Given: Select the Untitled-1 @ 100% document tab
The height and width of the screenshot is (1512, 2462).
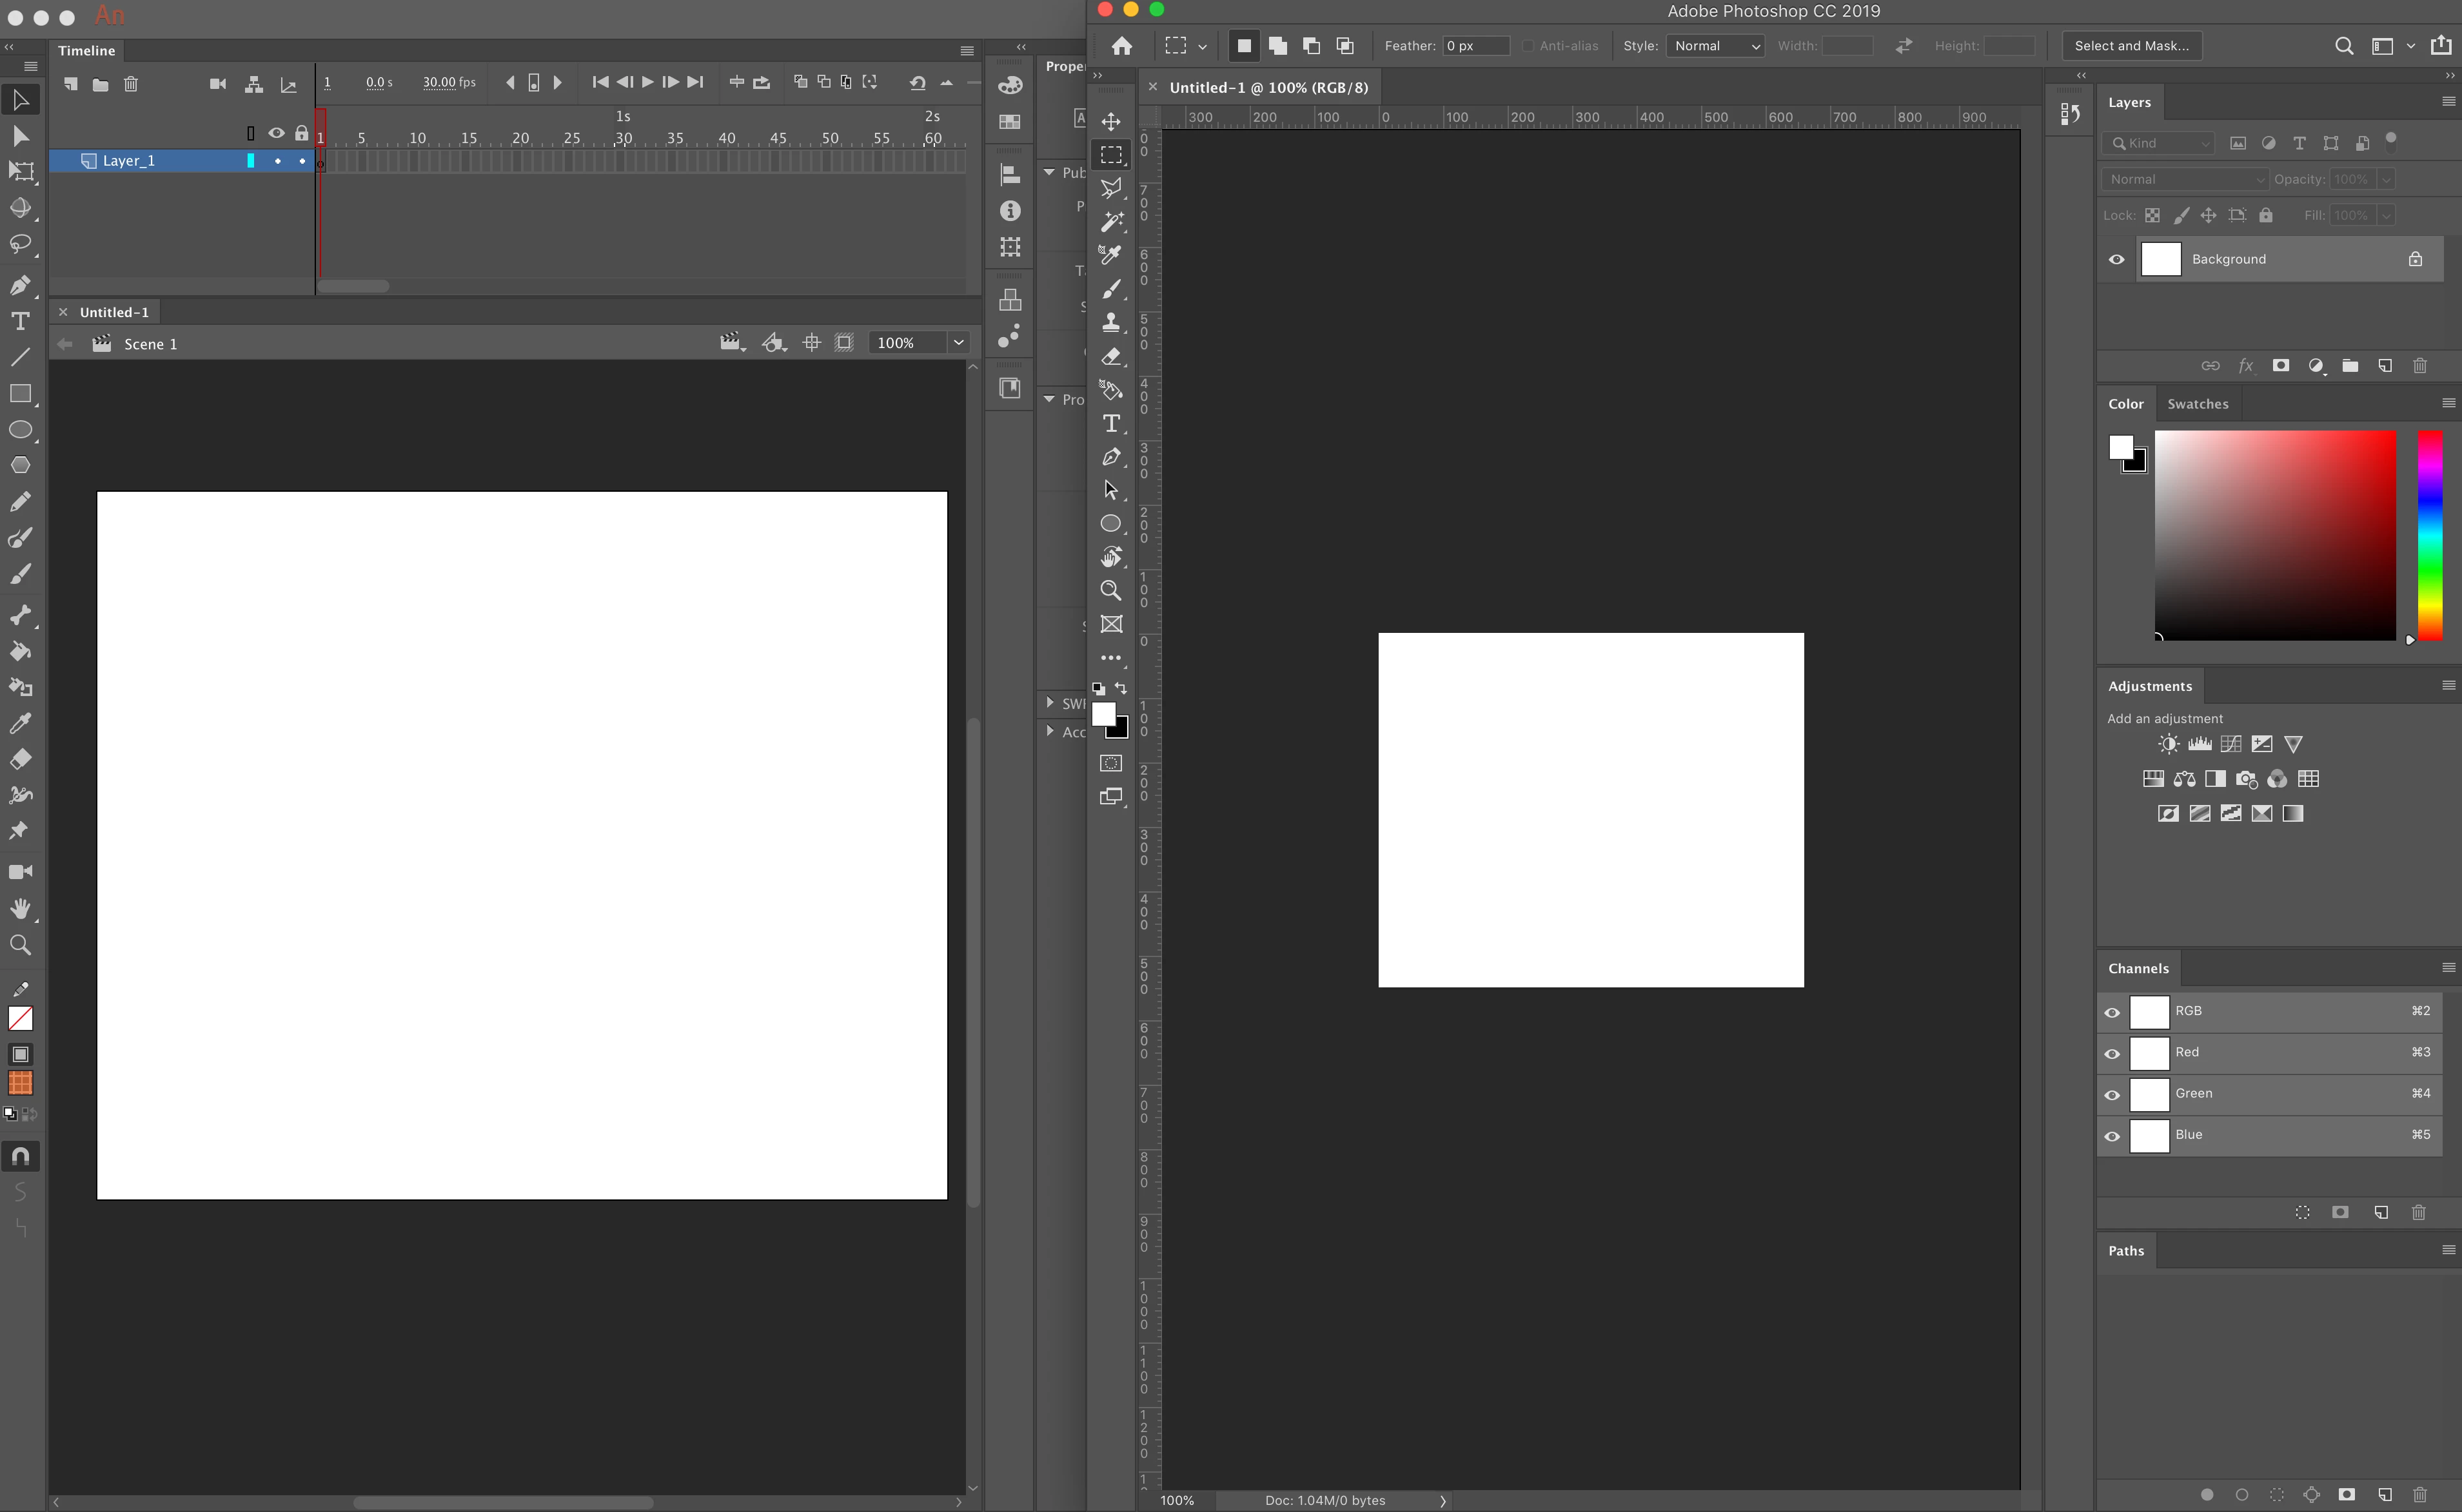Looking at the screenshot, I should pyautogui.click(x=1268, y=88).
